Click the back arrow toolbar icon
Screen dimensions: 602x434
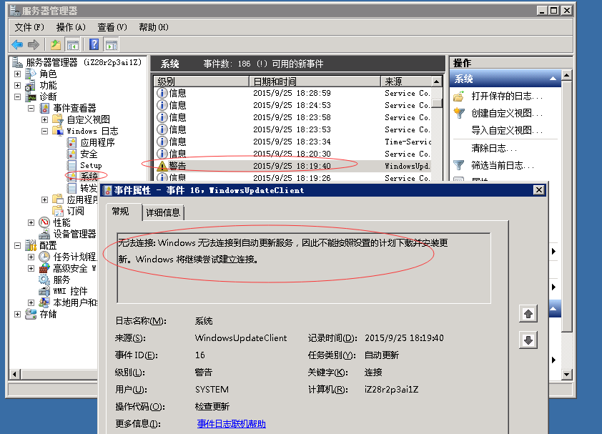click(x=17, y=44)
